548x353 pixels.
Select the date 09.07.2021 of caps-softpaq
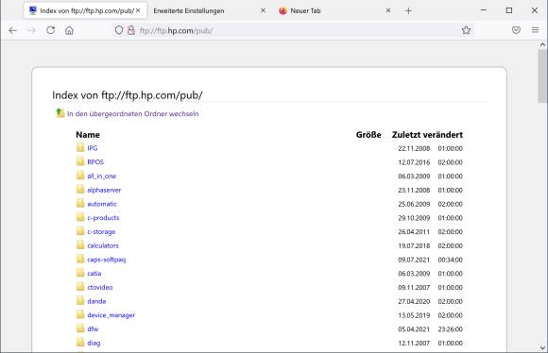tap(414, 260)
